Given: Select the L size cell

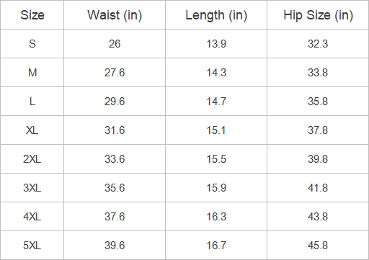Looking at the screenshot, I should click(x=32, y=102).
